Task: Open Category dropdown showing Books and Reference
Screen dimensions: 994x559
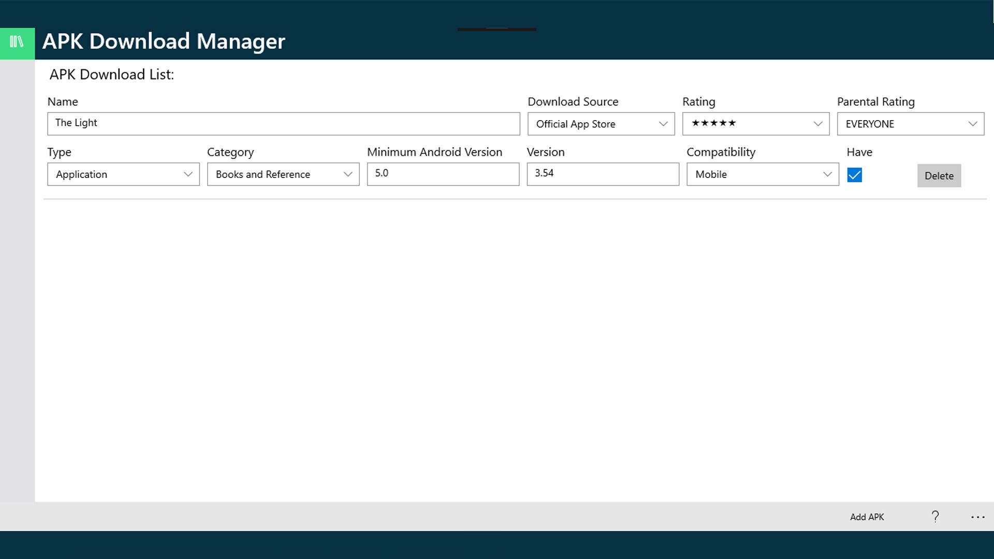Action: pos(283,174)
